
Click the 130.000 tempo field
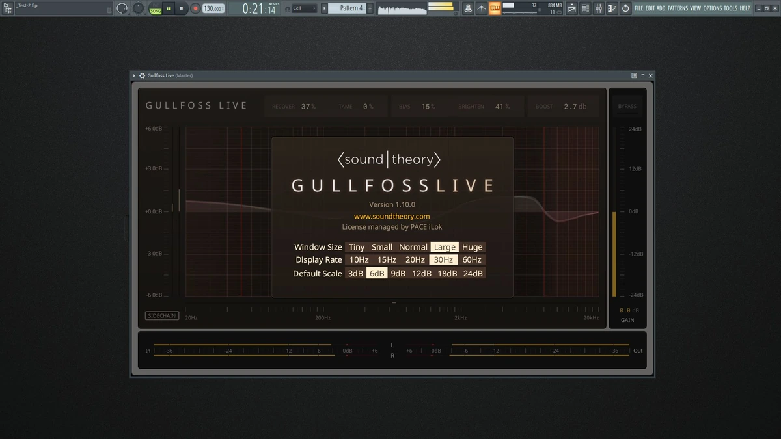[212, 8]
